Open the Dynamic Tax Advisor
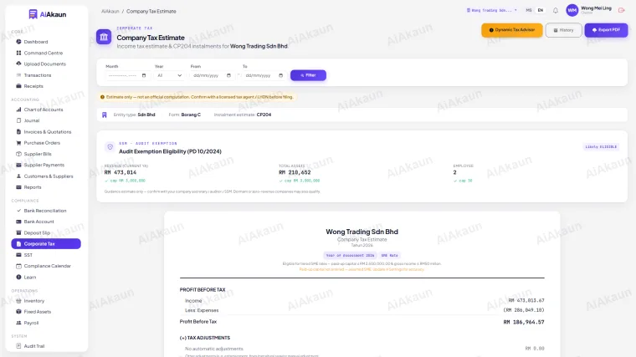The width and height of the screenshot is (636, 357). coord(512,30)
